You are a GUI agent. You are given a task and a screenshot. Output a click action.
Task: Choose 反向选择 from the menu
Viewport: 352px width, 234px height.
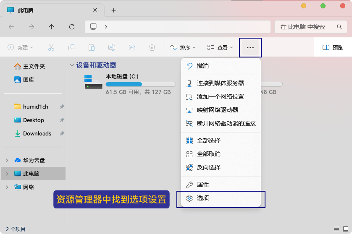(x=221, y=167)
